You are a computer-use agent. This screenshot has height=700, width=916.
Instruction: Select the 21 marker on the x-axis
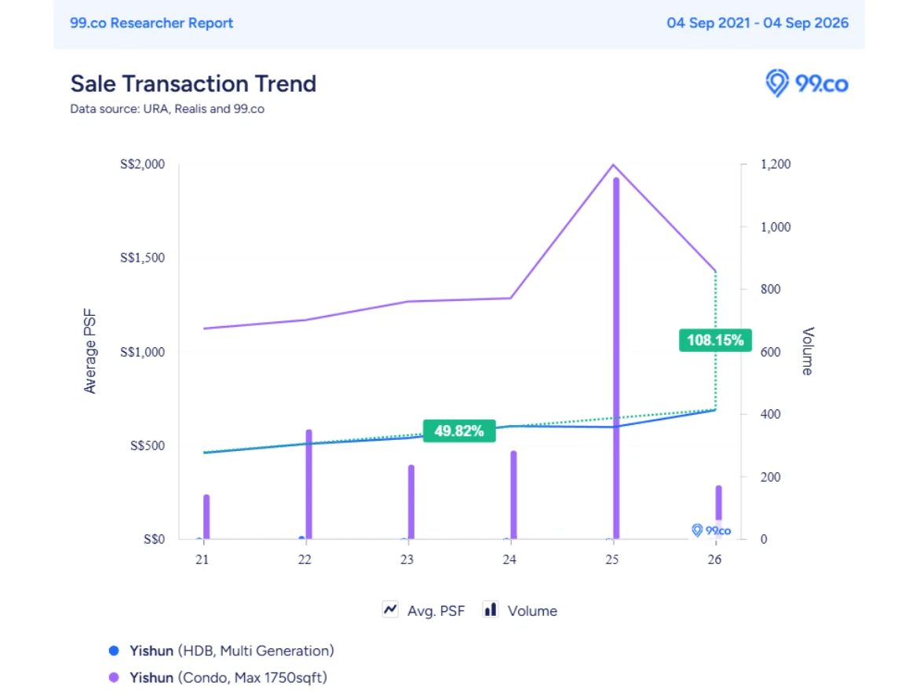coord(203,559)
